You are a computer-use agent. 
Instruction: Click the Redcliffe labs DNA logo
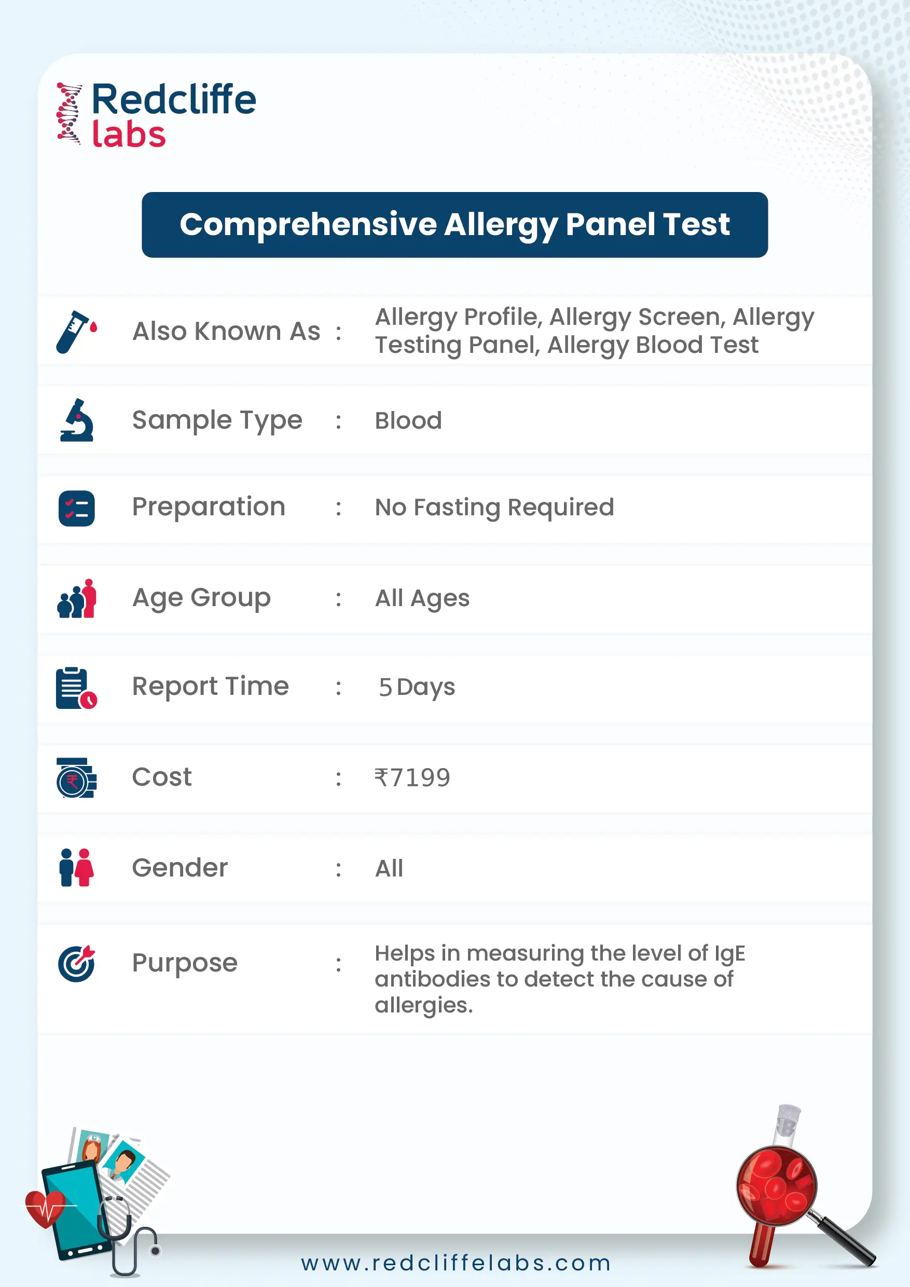(156, 115)
